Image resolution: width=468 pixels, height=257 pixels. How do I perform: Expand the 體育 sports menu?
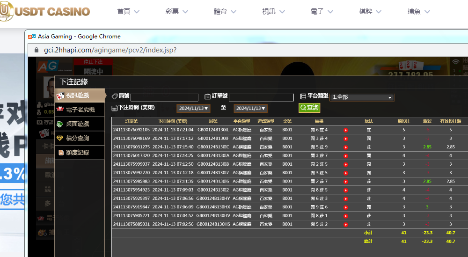(x=225, y=11)
